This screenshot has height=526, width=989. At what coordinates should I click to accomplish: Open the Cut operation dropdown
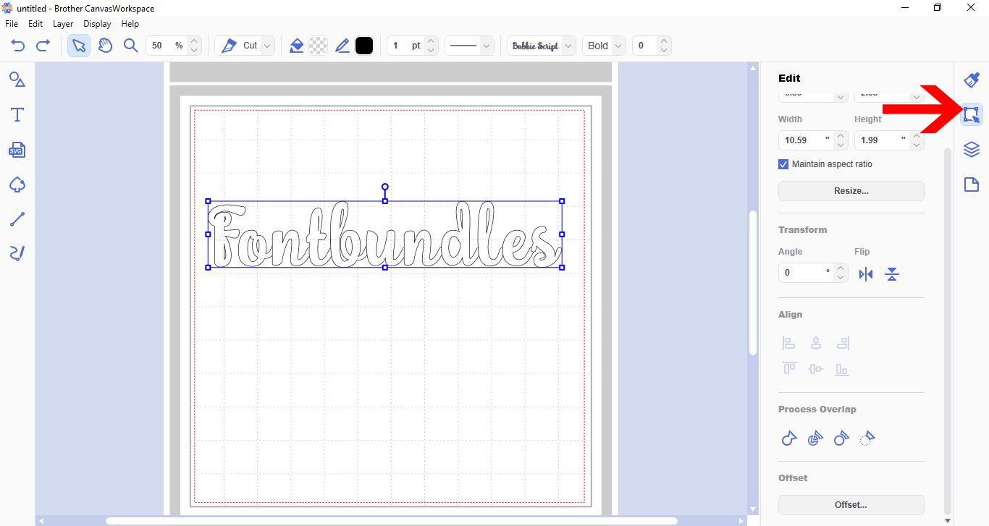[245, 46]
